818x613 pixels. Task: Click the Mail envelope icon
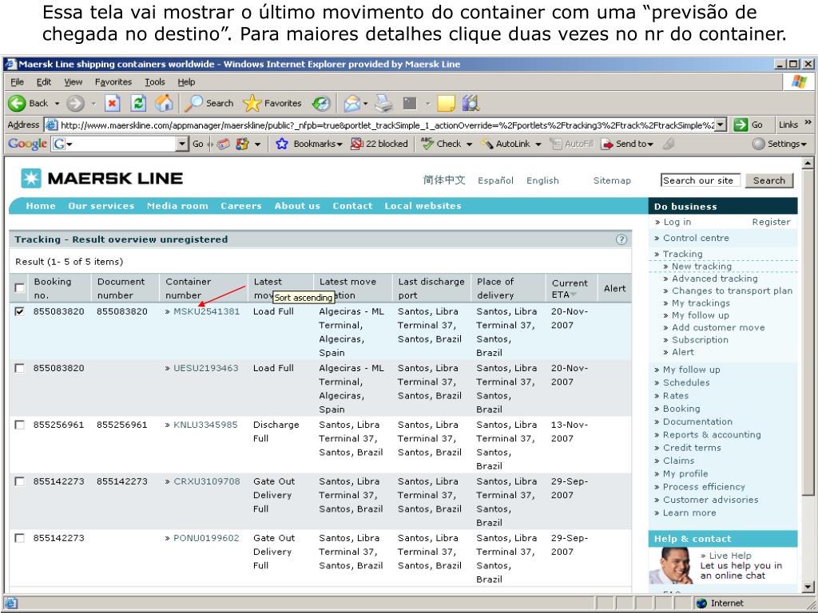(x=352, y=103)
